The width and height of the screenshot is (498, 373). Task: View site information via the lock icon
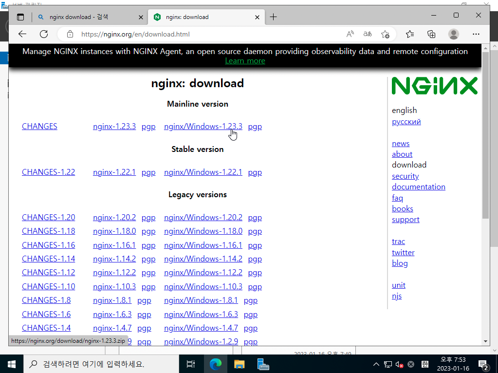tap(70, 34)
